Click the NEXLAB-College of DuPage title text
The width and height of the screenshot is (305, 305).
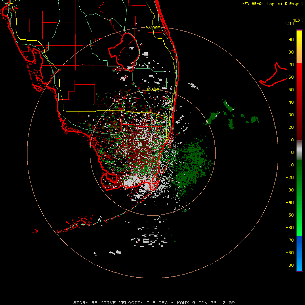(271, 4)
